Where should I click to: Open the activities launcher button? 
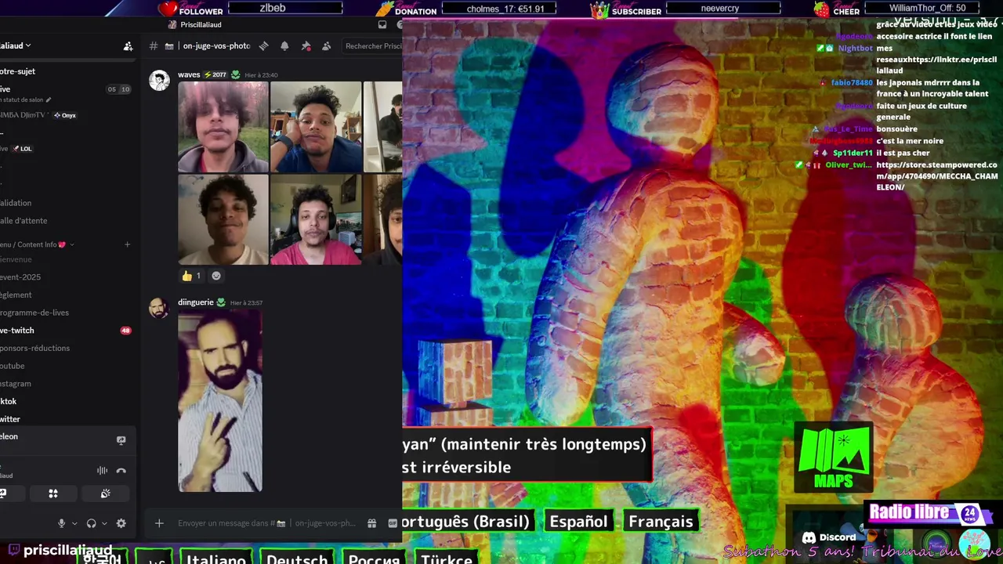(53, 493)
